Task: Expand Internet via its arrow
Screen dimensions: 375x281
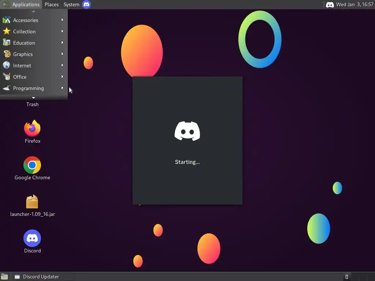Action: (x=62, y=65)
